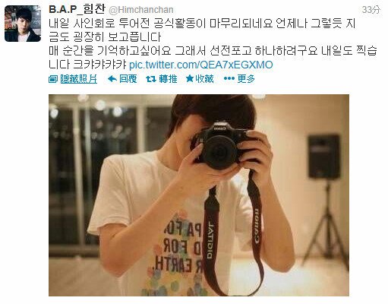Click the three-dots more icon
The image size is (388, 304).
coord(229,79)
